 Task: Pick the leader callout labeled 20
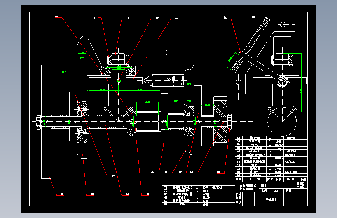click(x=177, y=17)
